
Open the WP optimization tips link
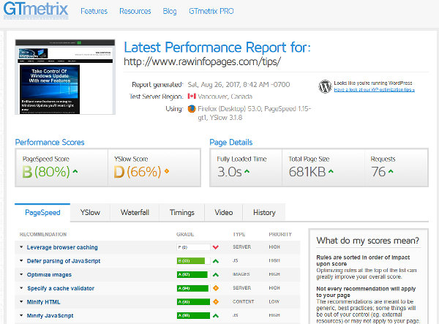375,90
